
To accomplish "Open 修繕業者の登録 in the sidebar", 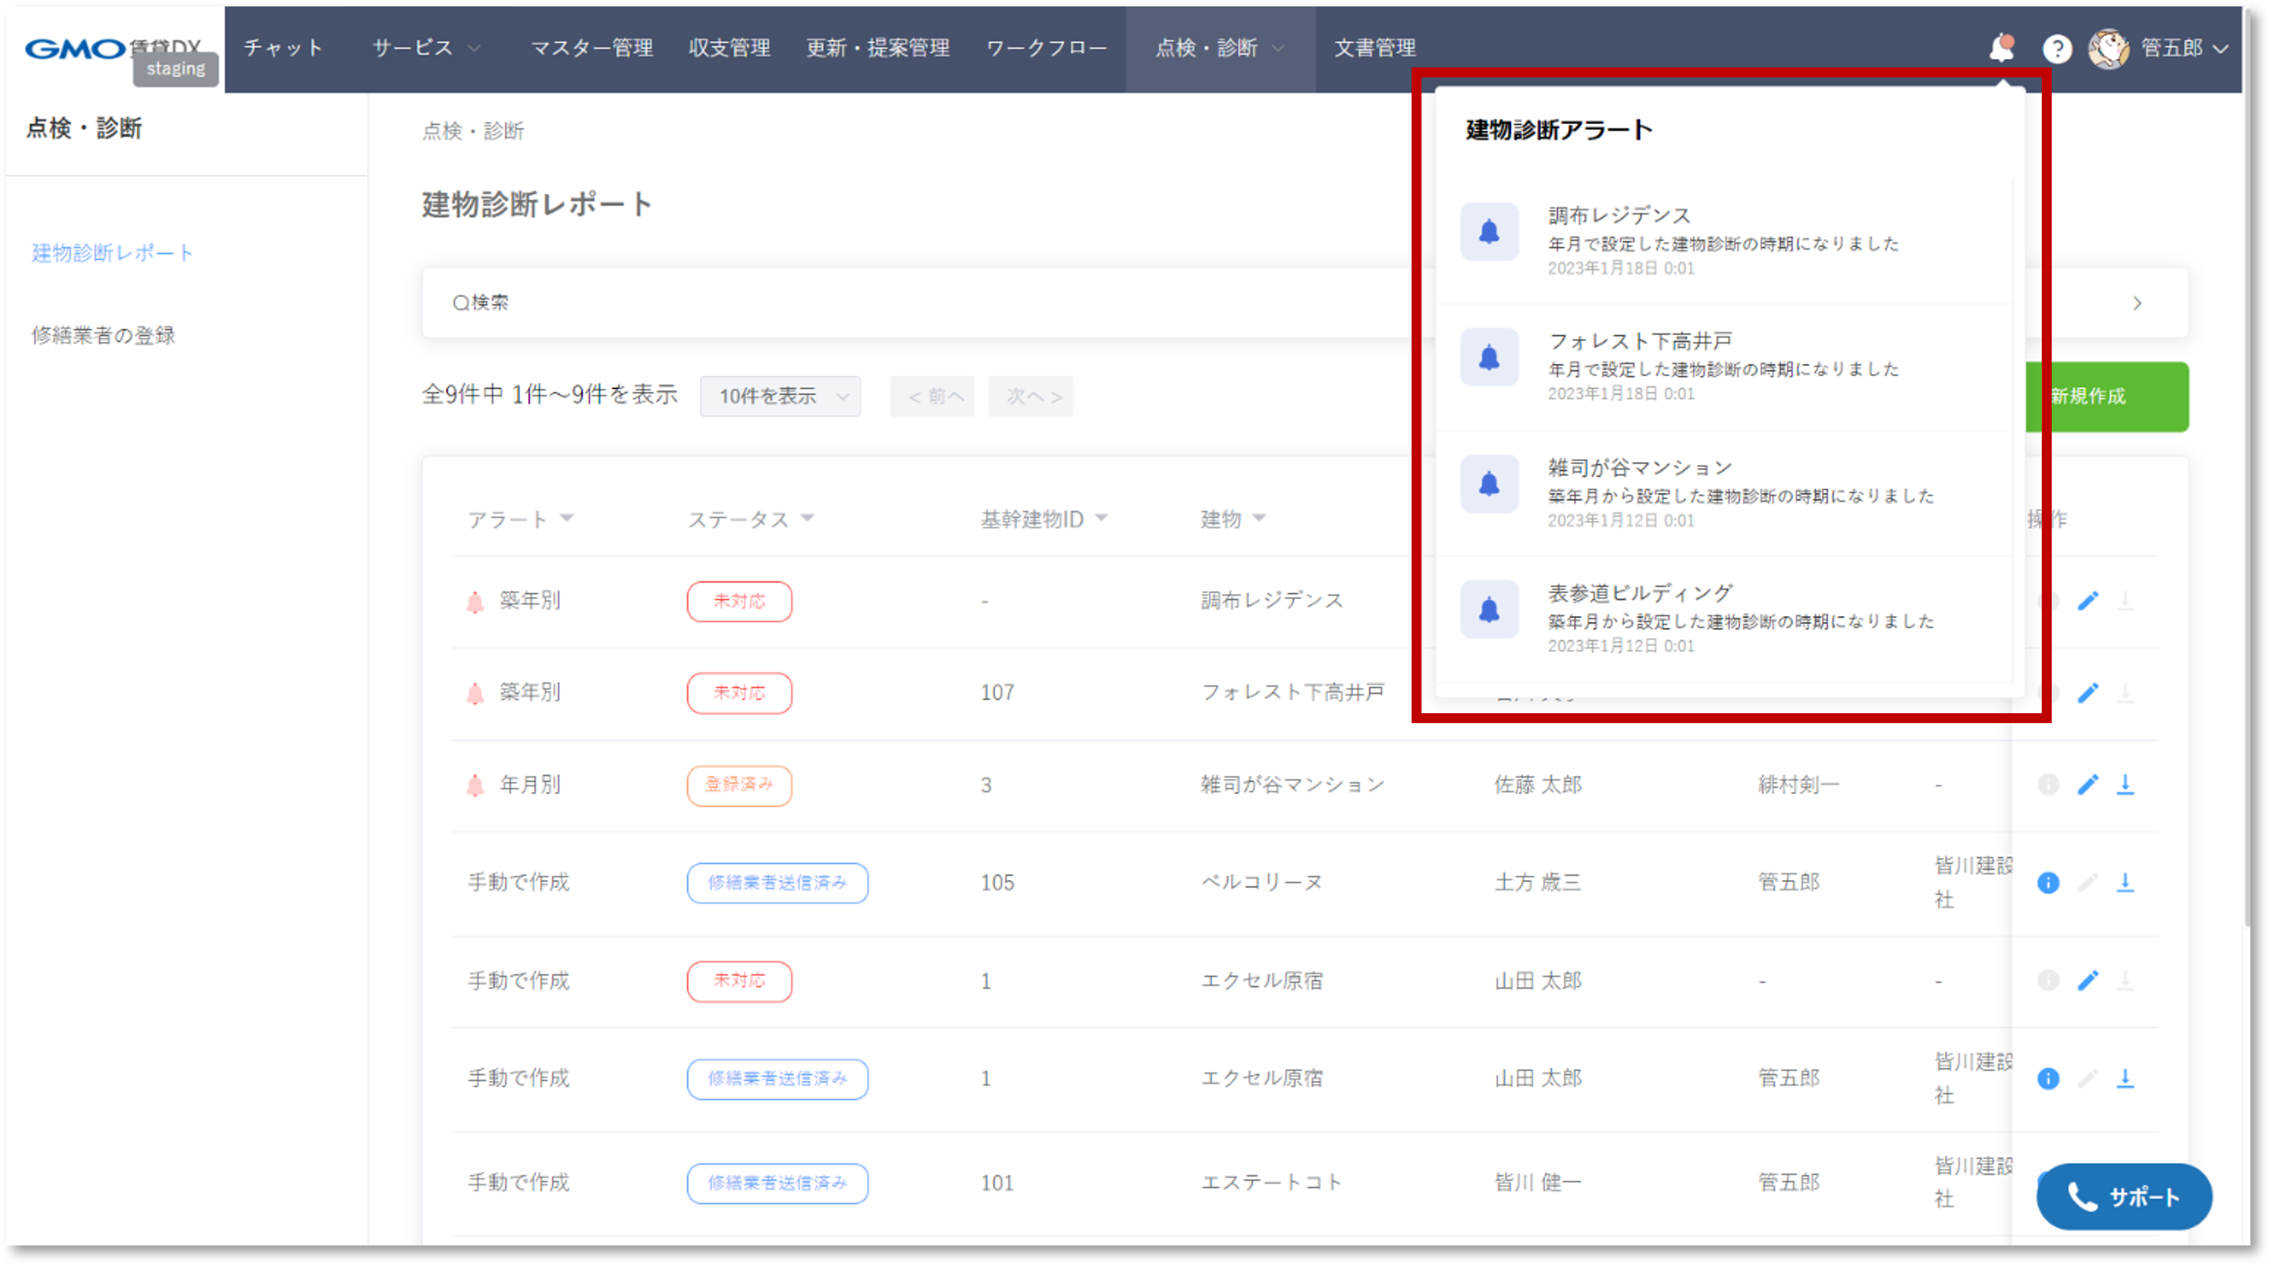I will click(102, 335).
